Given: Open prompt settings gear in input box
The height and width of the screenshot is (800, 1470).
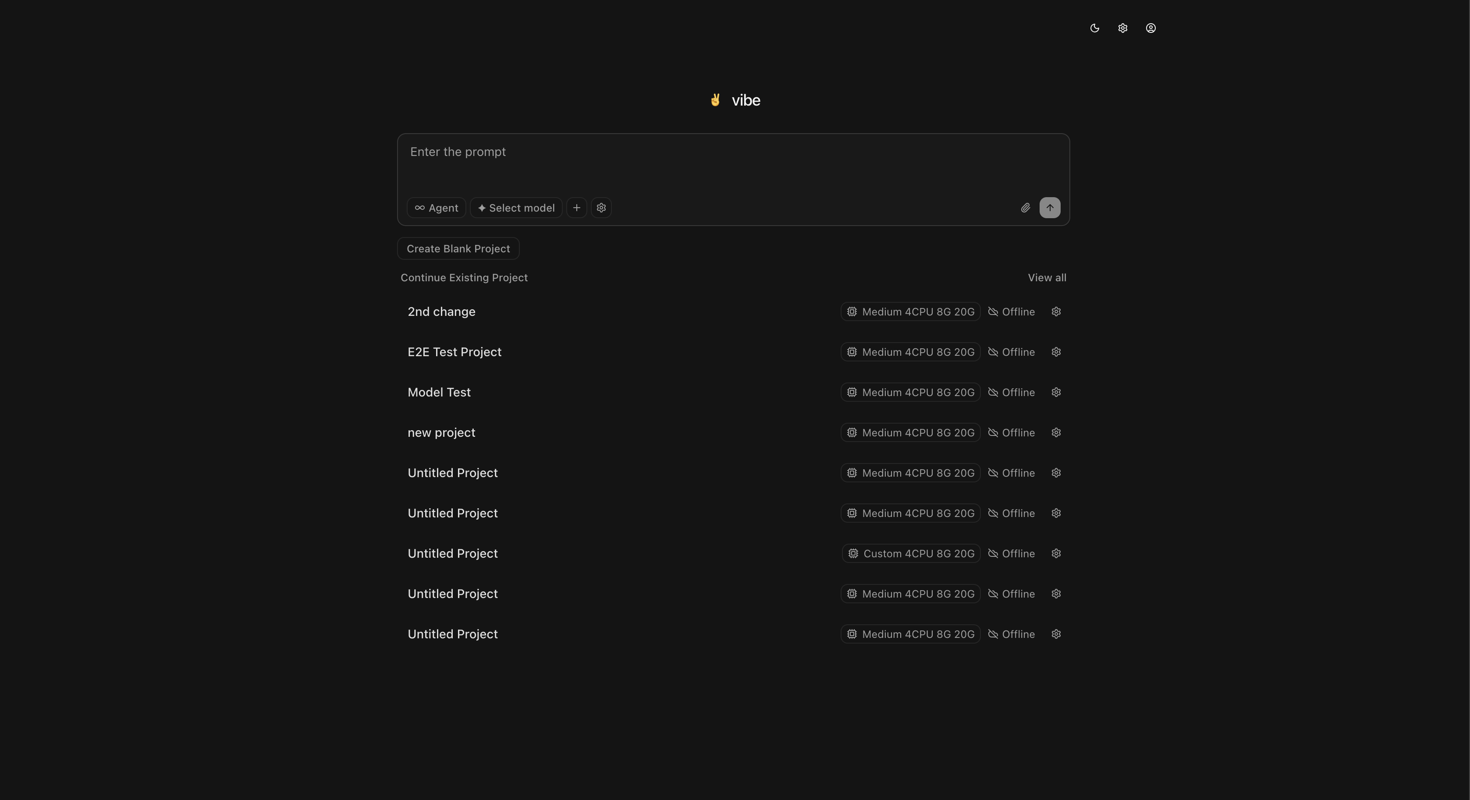Looking at the screenshot, I should [x=601, y=208].
